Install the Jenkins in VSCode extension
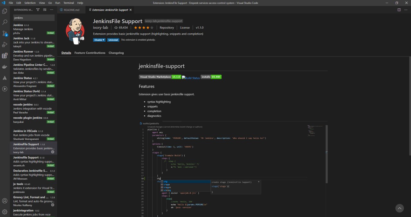This screenshot has width=411, height=217. [x=51, y=139]
